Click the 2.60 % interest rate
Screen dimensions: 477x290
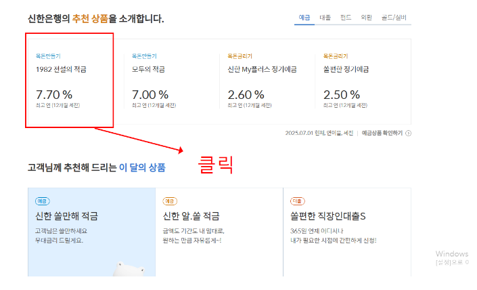click(x=246, y=95)
